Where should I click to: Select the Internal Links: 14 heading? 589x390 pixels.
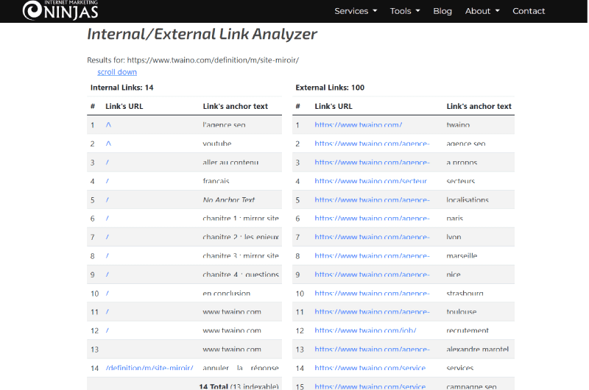coord(121,88)
